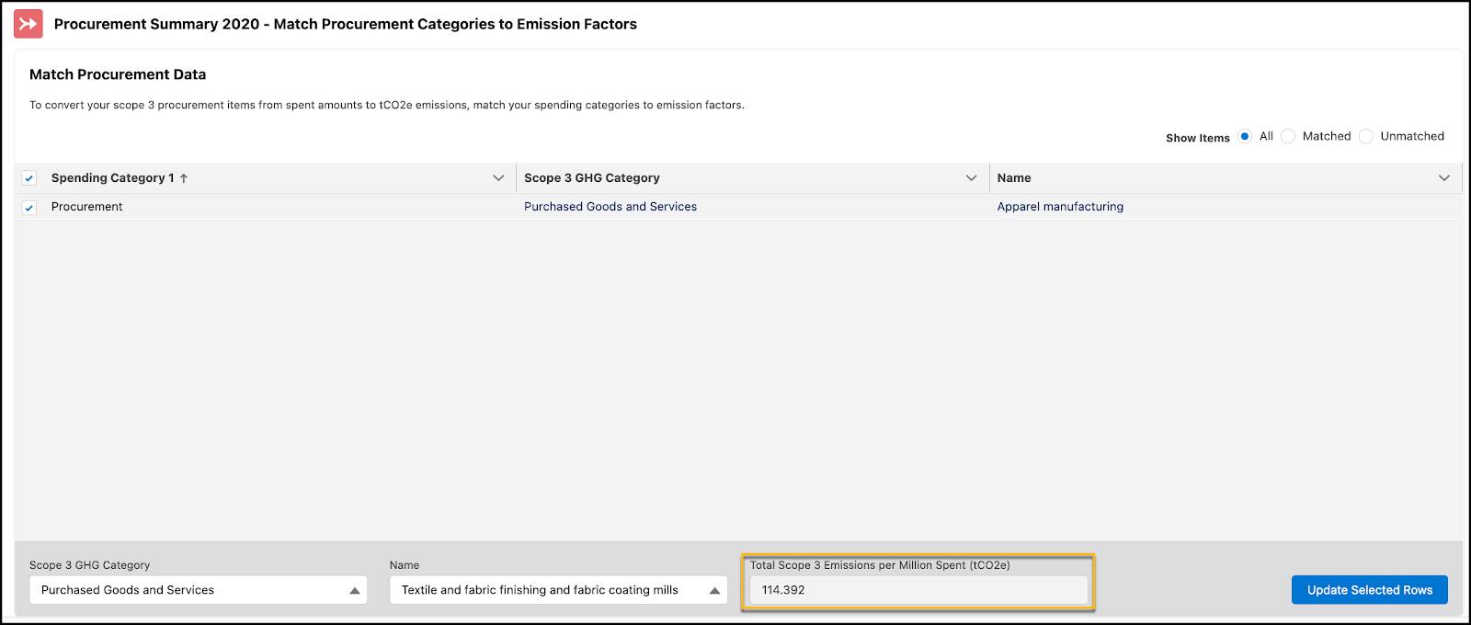Toggle the select-all rows checkbox
Viewport: 1471px width, 625px height.
tap(29, 178)
